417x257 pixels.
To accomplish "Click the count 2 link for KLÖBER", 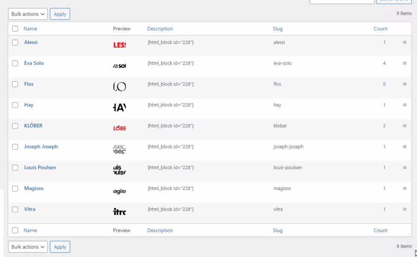I will [384, 126].
